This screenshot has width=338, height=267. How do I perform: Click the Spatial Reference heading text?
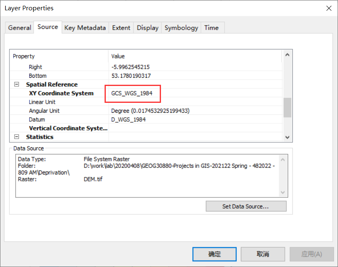coord(52,84)
